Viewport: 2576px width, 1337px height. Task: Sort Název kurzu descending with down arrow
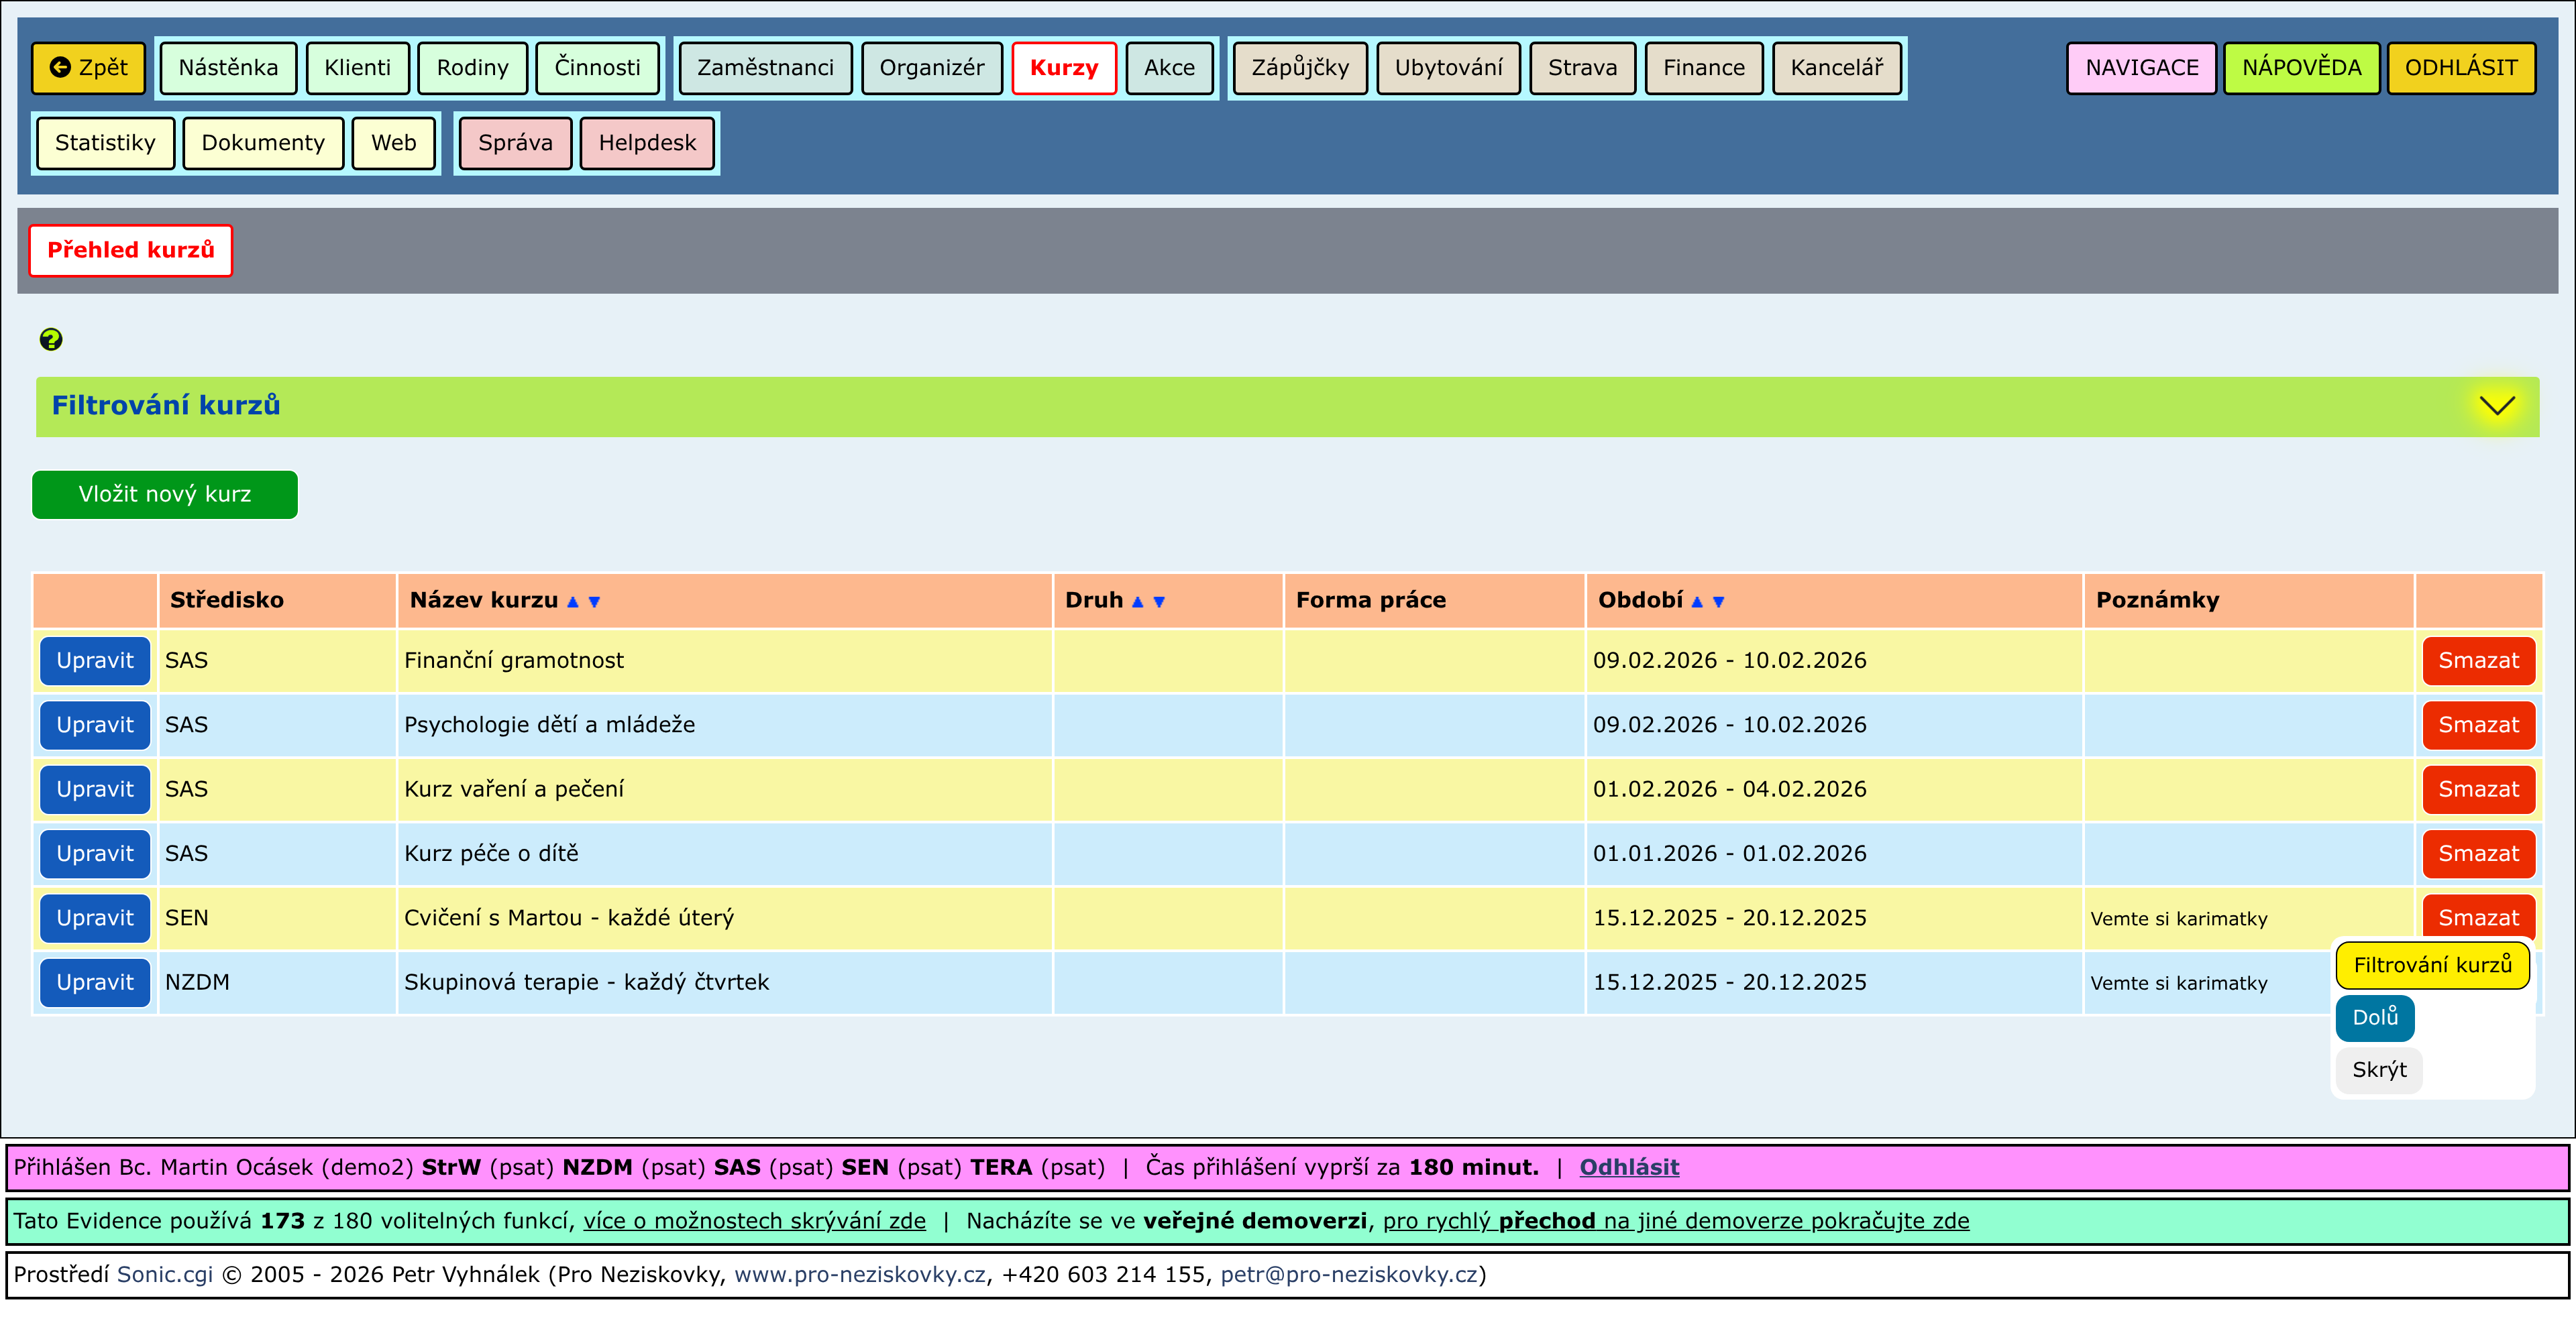pos(594,601)
